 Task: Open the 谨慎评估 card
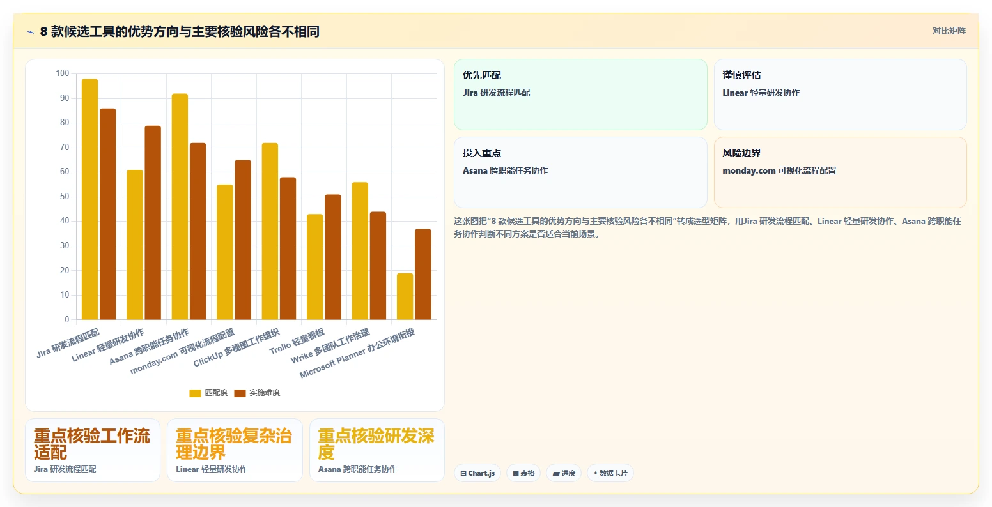[x=840, y=95]
